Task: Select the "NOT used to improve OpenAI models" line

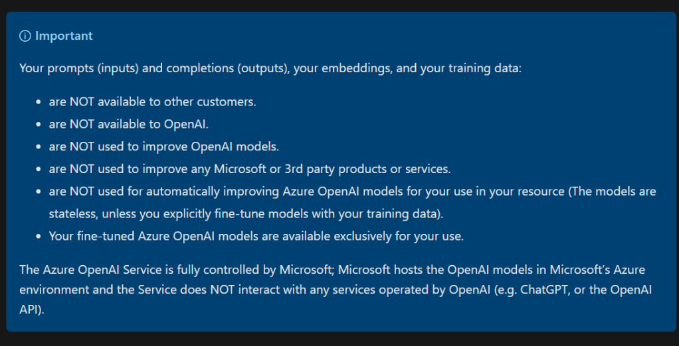Action: 163,146
